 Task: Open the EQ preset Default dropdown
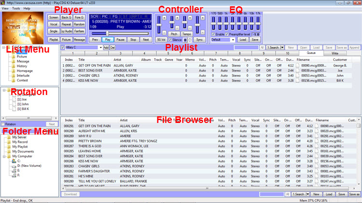point(233,40)
